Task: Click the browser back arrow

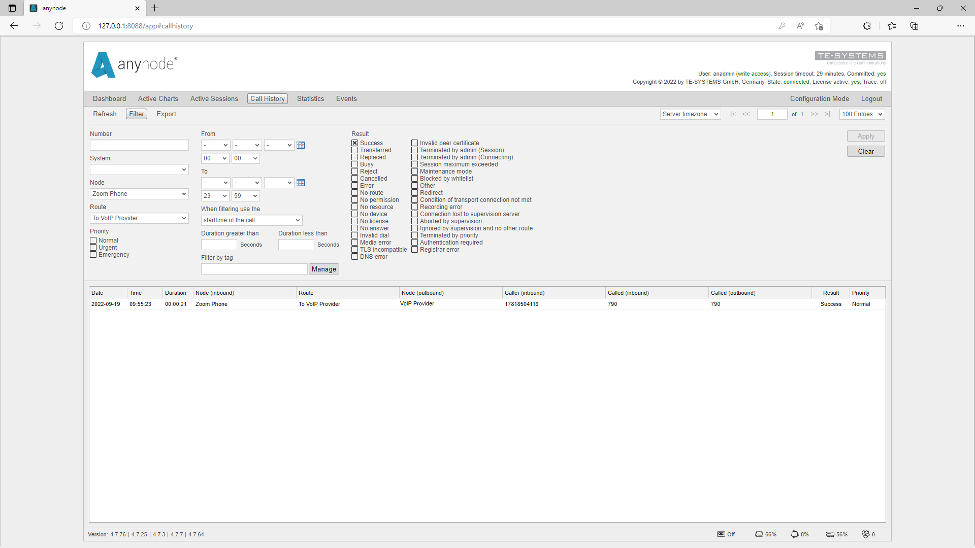Action: (x=14, y=26)
